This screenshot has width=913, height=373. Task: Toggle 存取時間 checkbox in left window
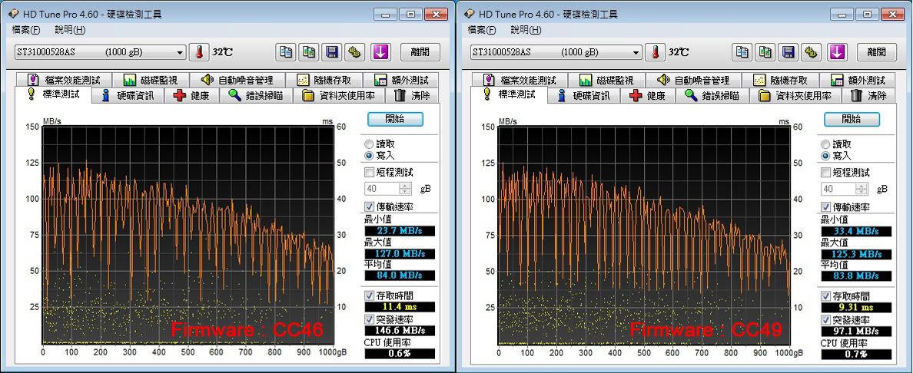tap(369, 295)
